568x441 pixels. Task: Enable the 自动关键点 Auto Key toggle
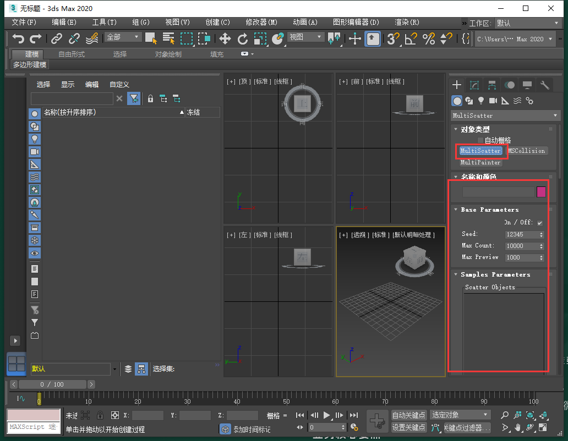pos(408,415)
